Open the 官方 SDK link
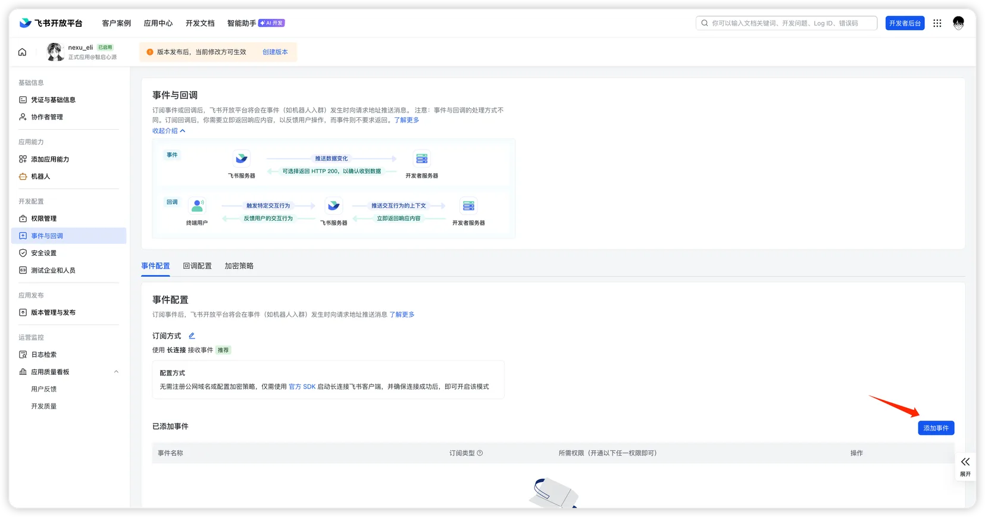 click(x=302, y=387)
